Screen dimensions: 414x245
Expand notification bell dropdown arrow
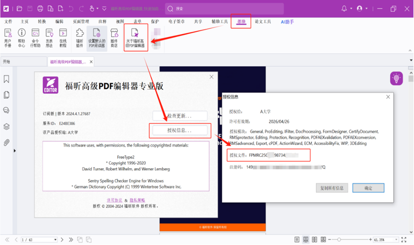click(x=351, y=9)
